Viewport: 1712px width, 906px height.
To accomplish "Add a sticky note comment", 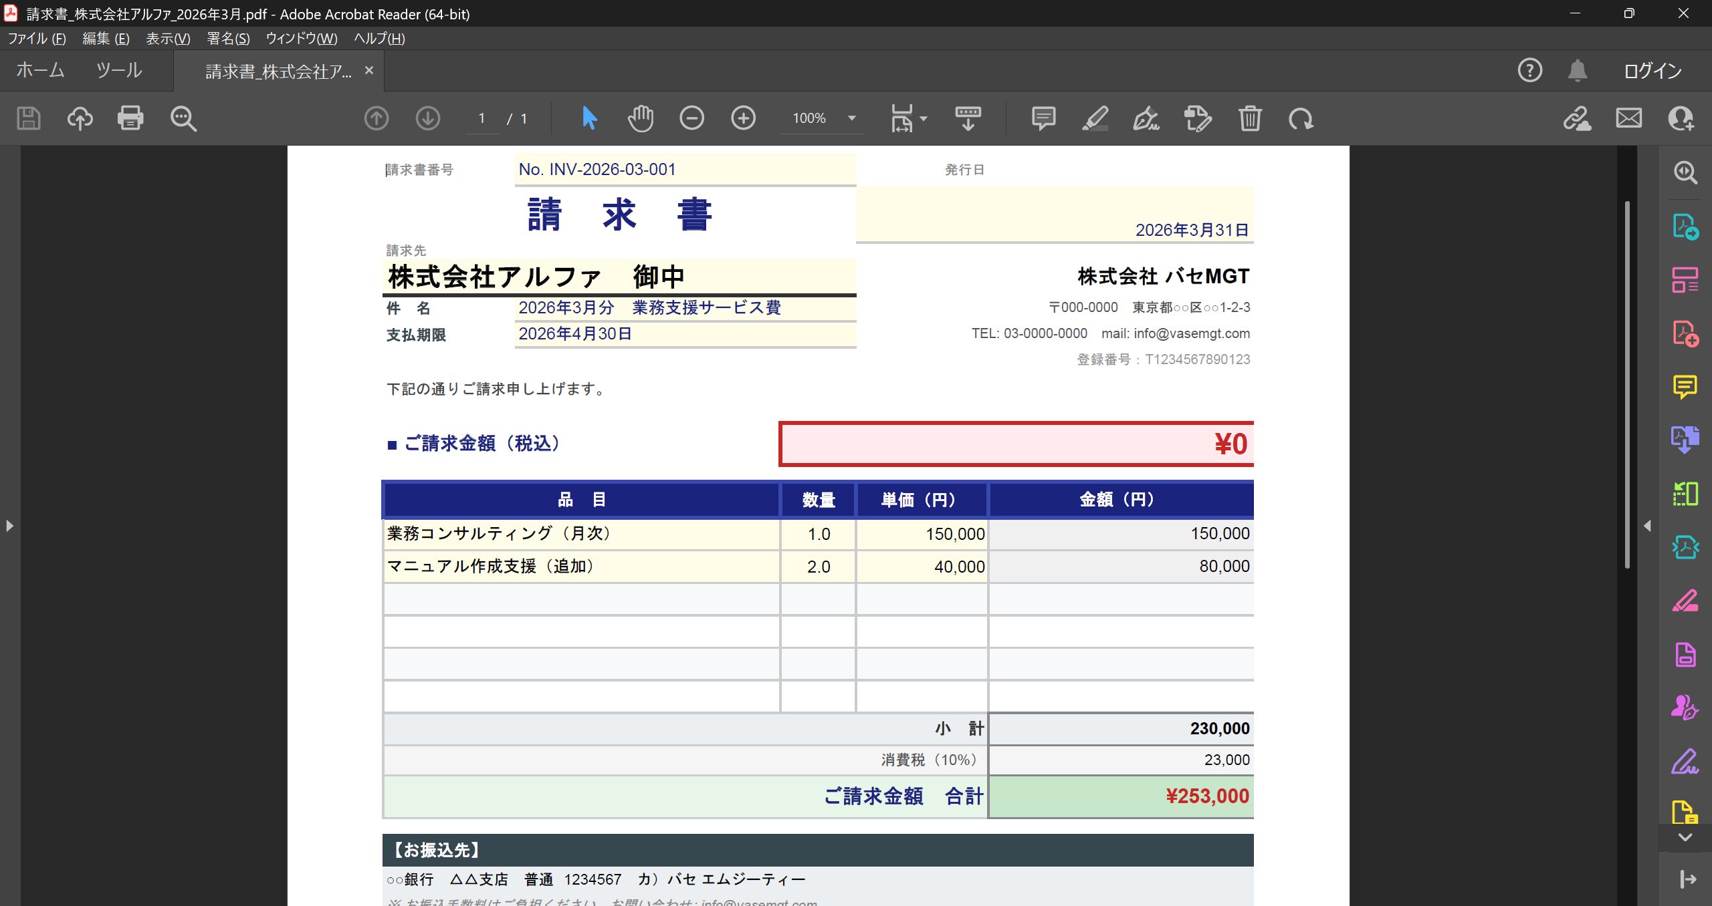I will coord(1043,118).
